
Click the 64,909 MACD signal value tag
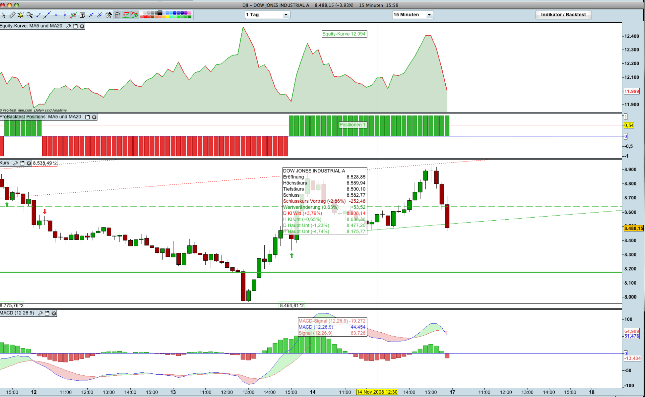click(631, 331)
